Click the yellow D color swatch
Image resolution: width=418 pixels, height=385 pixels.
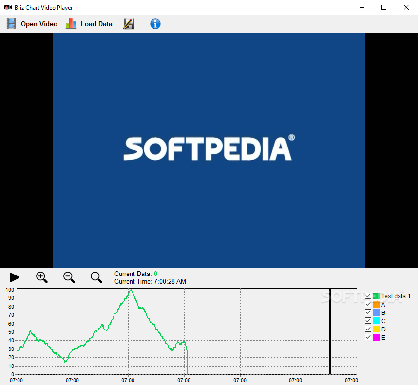pyautogui.click(x=377, y=329)
